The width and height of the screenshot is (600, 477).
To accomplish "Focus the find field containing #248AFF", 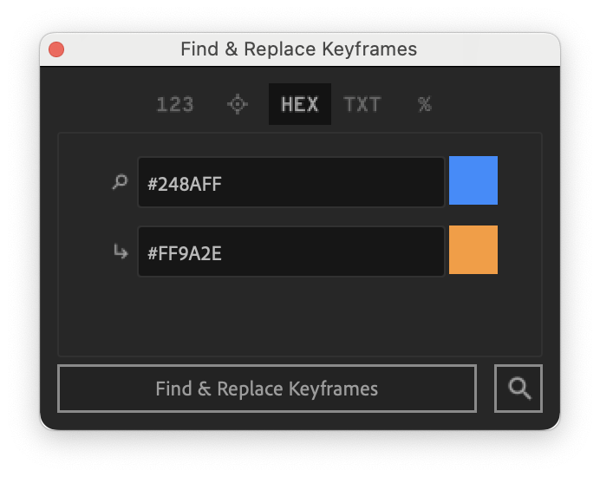I will click(291, 182).
